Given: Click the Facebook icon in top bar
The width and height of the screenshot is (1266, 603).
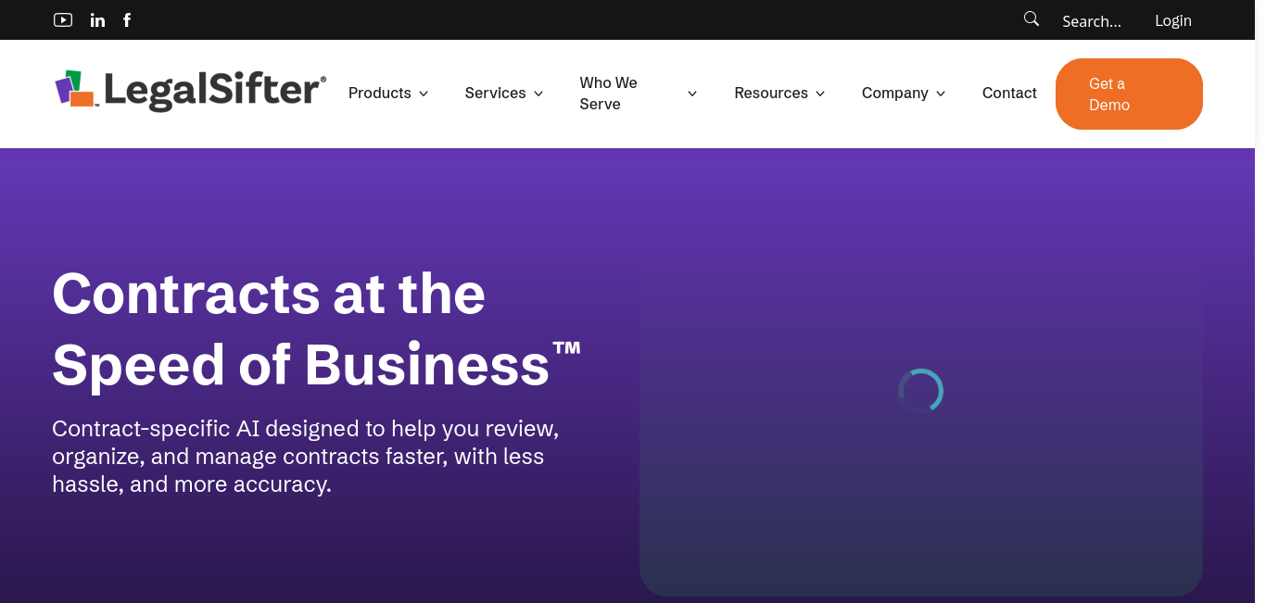Looking at the screenshot, I should click(x=127, y=19).
